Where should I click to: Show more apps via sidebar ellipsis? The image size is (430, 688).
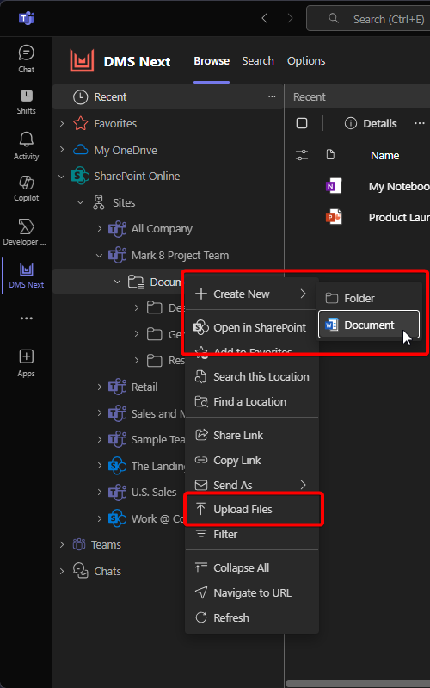[x=27, y=318]
